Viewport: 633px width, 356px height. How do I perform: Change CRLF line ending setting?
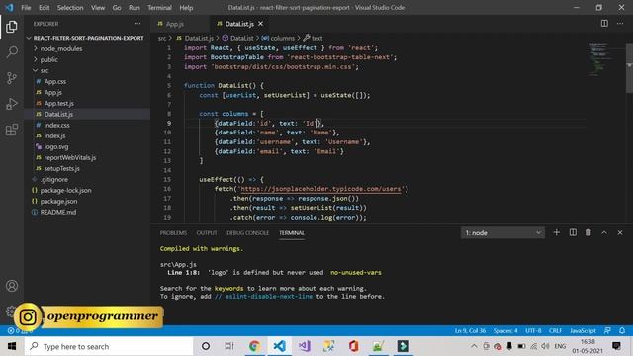coord(555,330)
